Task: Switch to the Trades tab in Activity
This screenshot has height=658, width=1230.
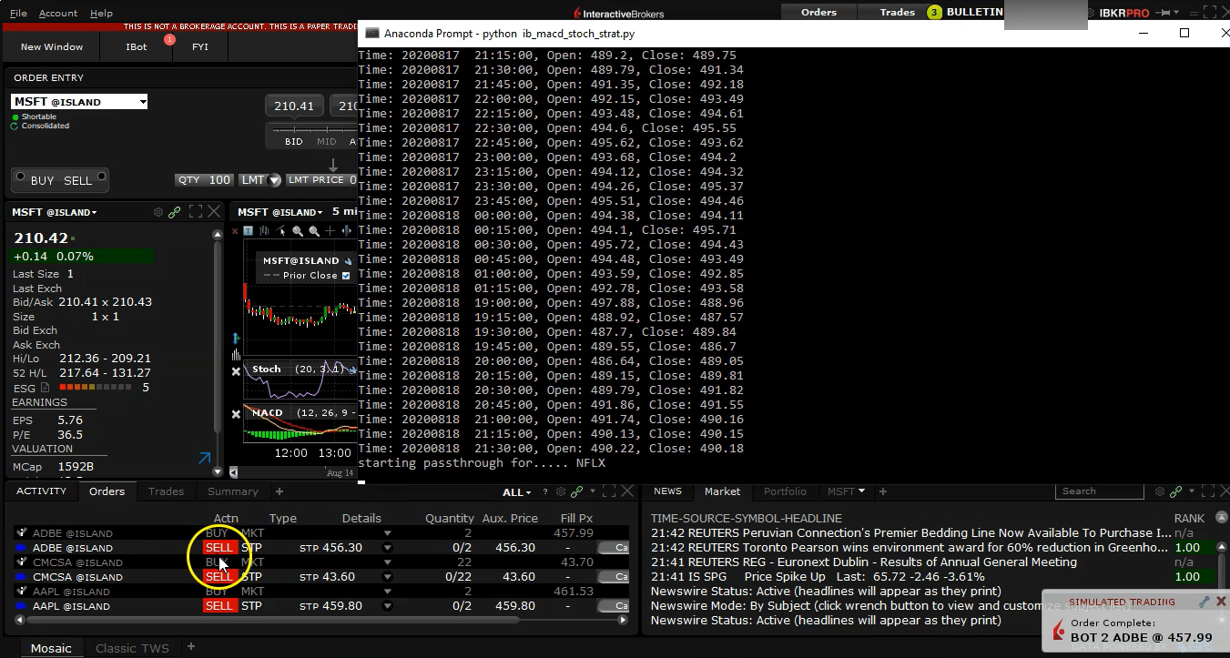Action: (x=166, y=491)
